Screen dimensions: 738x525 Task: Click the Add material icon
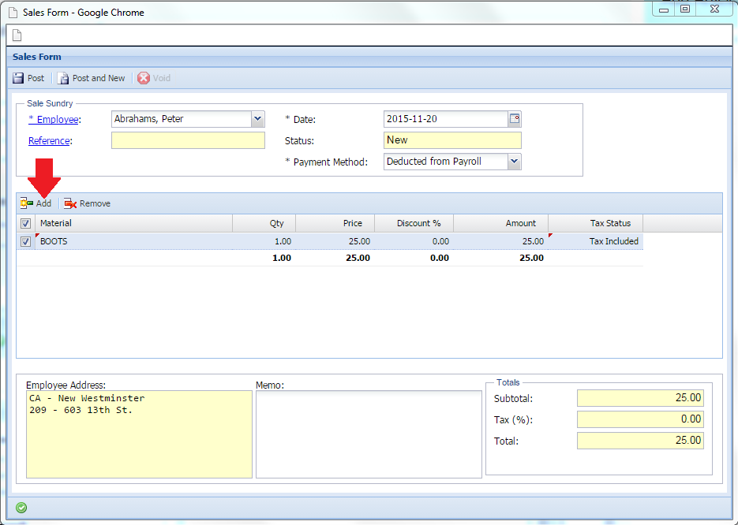[x=26, y=203]
